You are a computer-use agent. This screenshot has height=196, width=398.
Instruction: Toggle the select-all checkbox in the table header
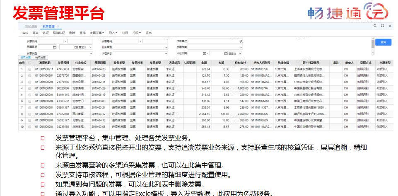pos(29,63)
